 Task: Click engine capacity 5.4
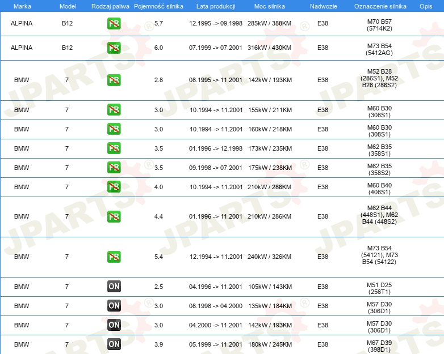pos(158,257)
